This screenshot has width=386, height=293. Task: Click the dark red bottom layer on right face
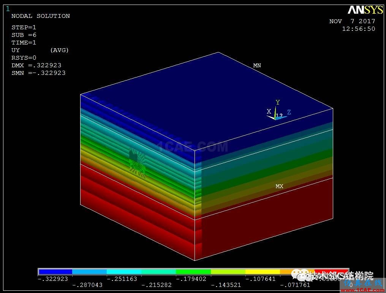[267, 219]
